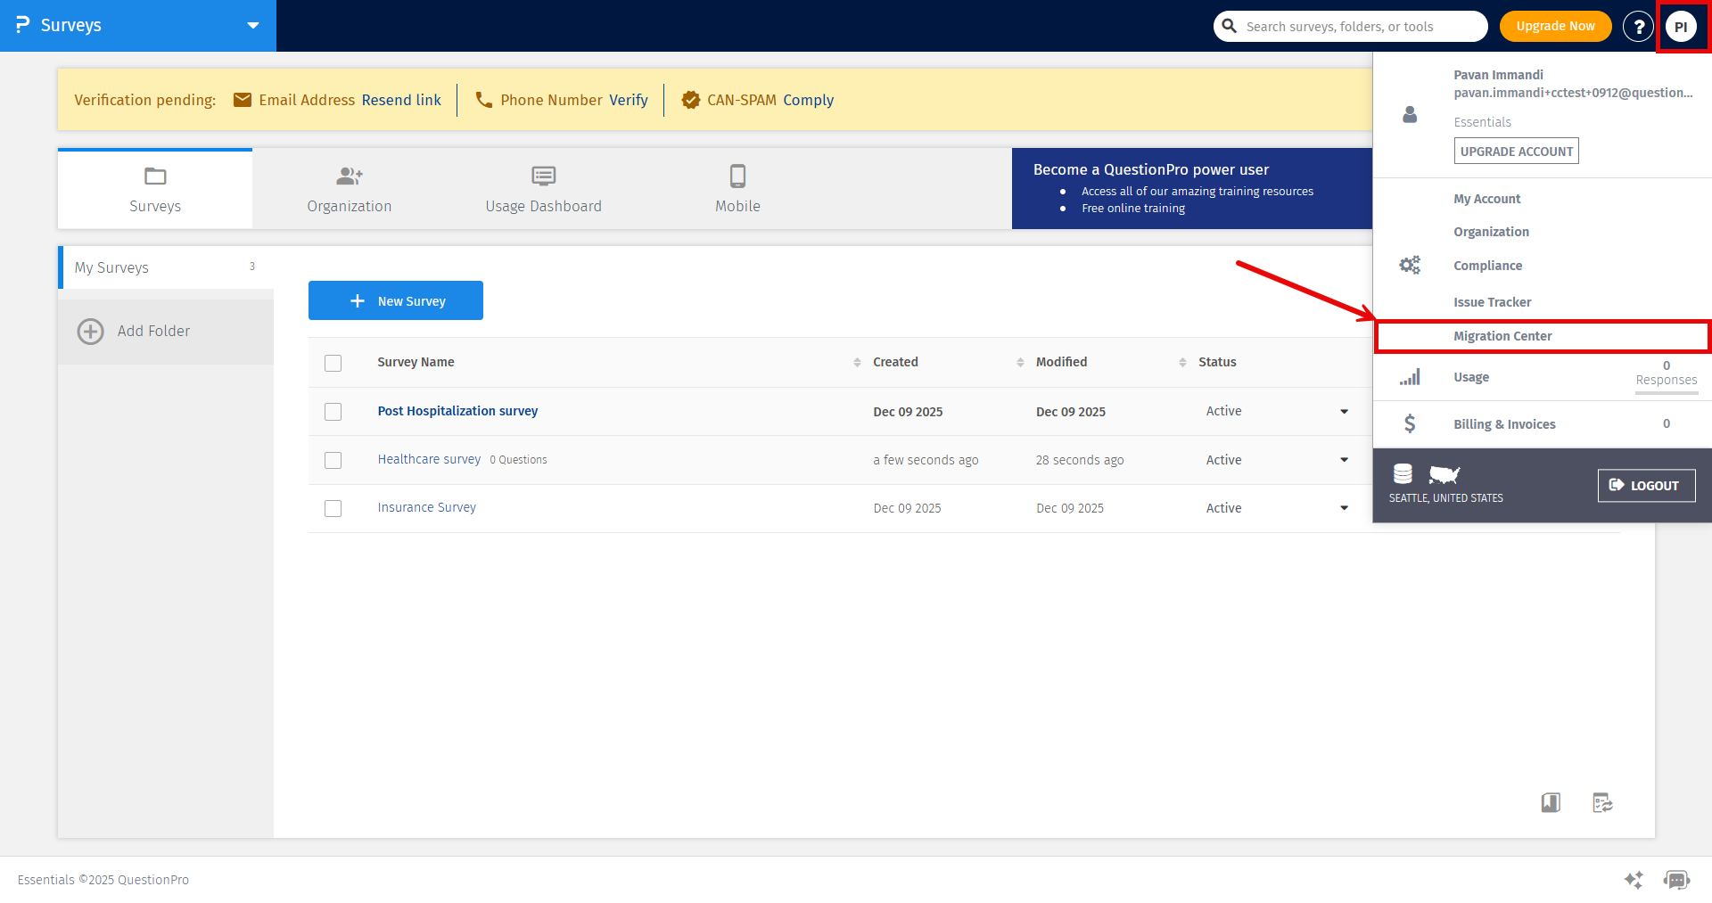Click the survey checklist icon at bottom right
The image size is (1712, 903).
(x=1602, y=802)
